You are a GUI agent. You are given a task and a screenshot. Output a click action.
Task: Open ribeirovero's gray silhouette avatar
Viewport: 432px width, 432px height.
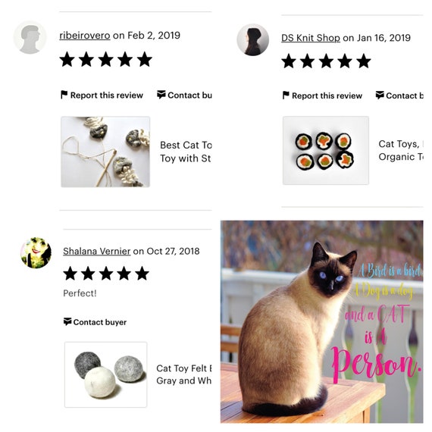click(x=30, y=37)
